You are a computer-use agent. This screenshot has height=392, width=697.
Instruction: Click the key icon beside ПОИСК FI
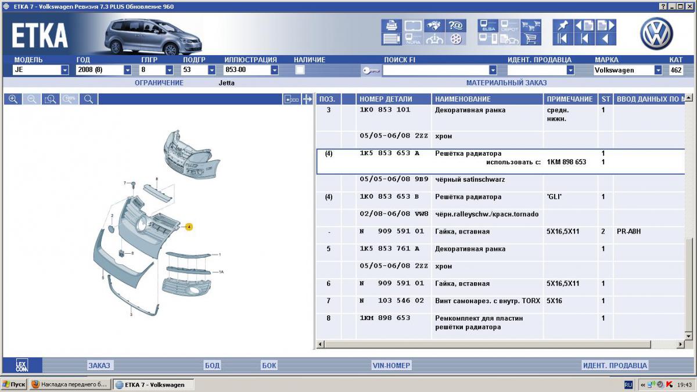(371, 70)
